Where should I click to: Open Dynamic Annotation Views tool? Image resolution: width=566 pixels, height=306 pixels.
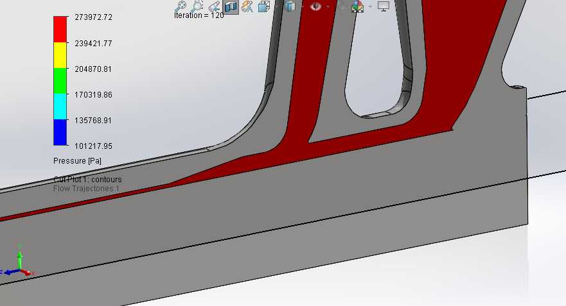[247, 6]
